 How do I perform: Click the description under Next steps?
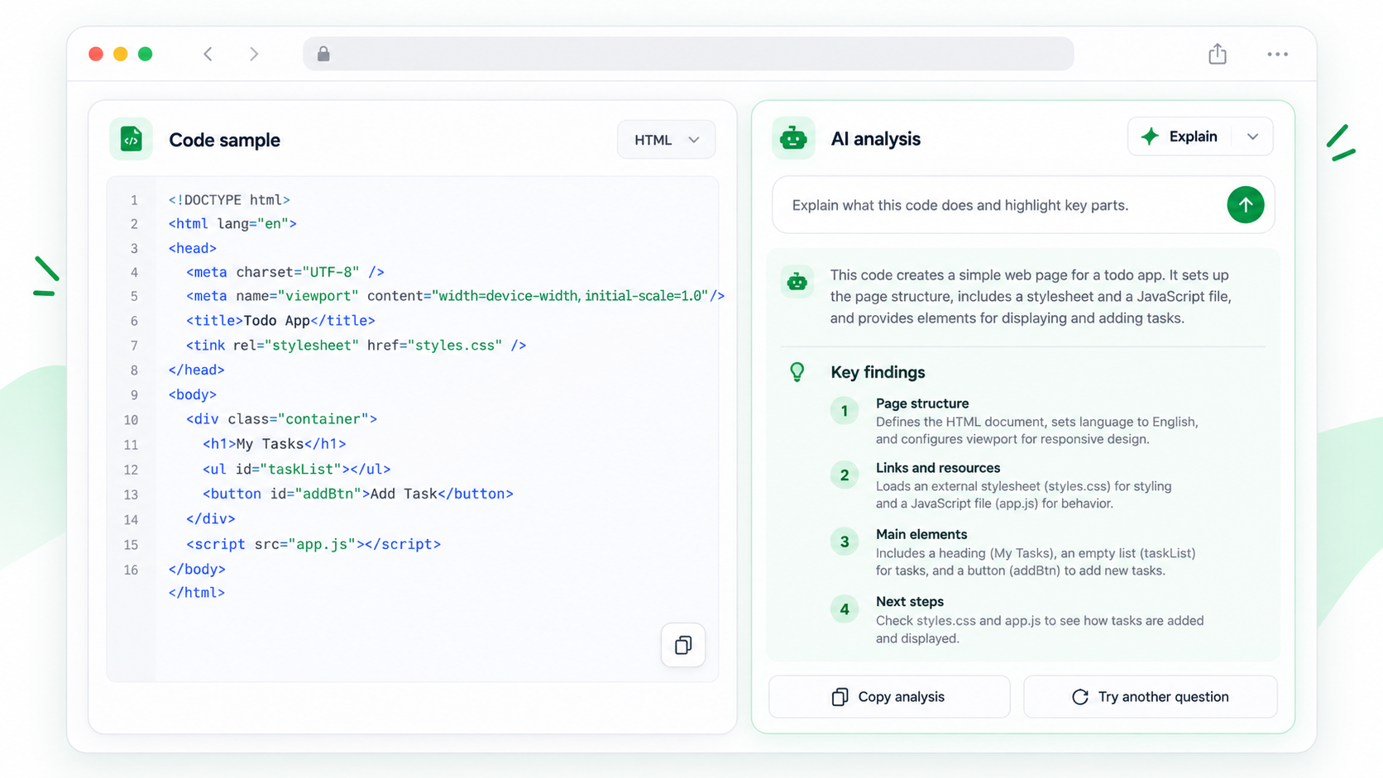[x=1040, y=629]
